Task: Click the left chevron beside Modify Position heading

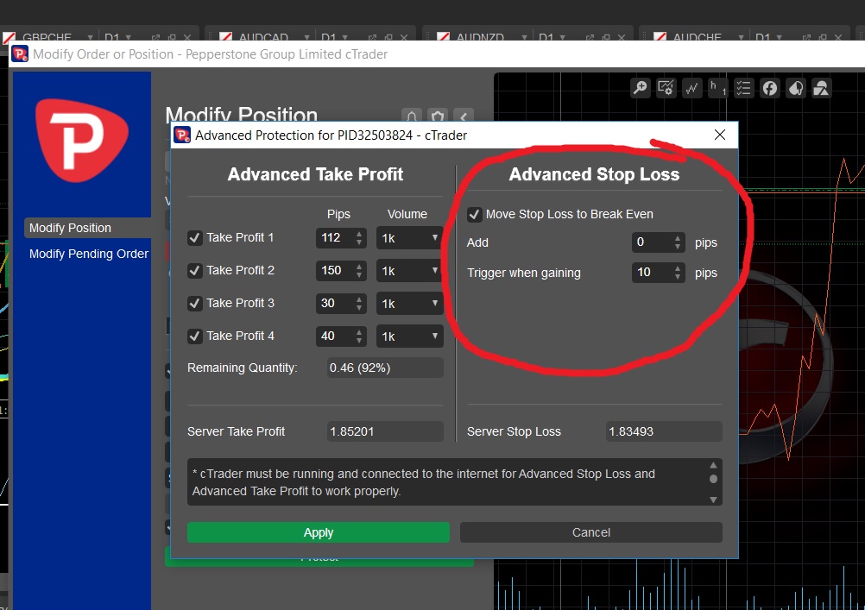Action: (x=464, y=116)
